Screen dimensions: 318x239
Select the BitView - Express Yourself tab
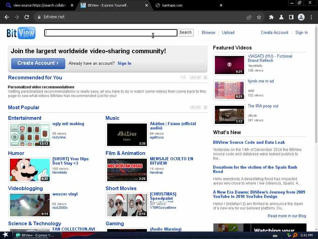coord(114,5)
